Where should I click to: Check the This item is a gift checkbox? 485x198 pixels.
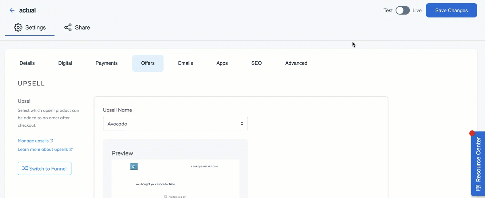click(165, 197)
